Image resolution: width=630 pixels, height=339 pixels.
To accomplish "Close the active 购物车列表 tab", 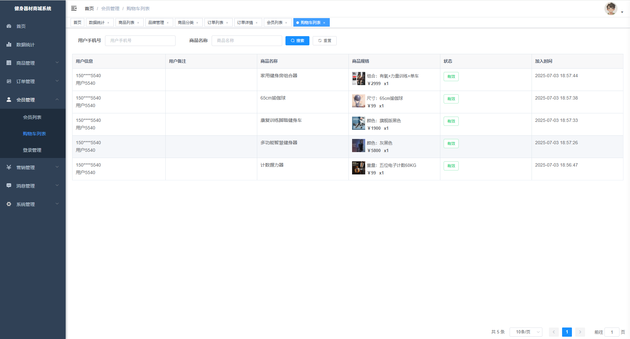I will (324, 23).
